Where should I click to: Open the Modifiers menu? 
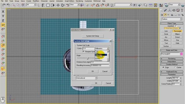tap(36, 1)
